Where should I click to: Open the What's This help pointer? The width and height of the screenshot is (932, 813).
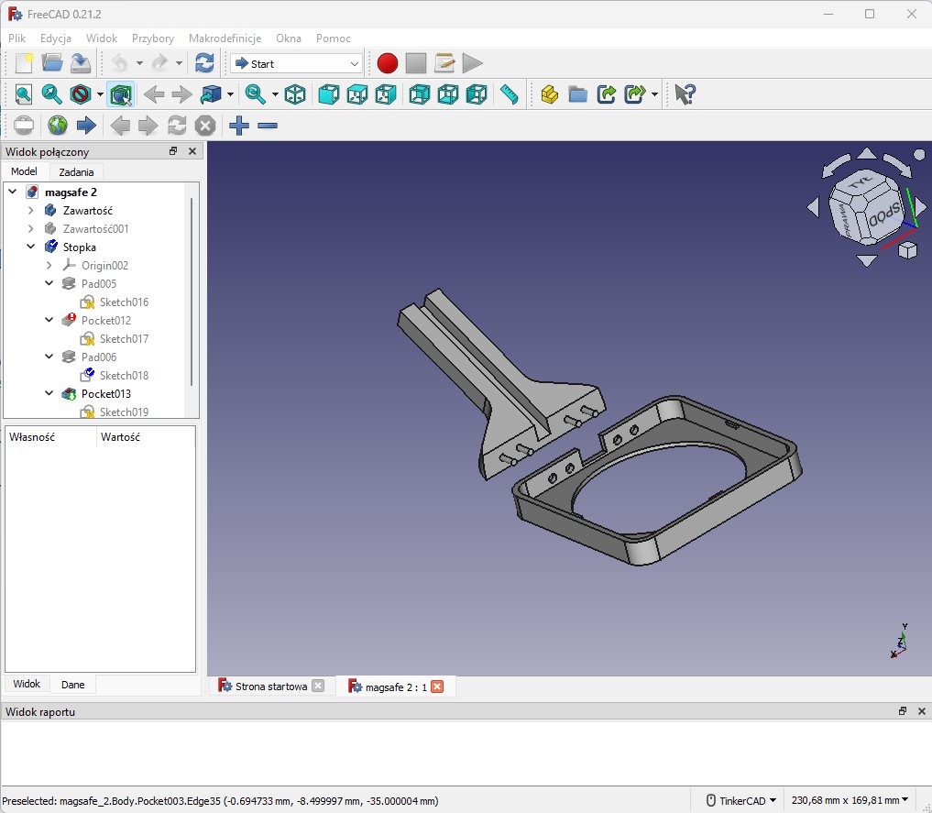point(685,94)
